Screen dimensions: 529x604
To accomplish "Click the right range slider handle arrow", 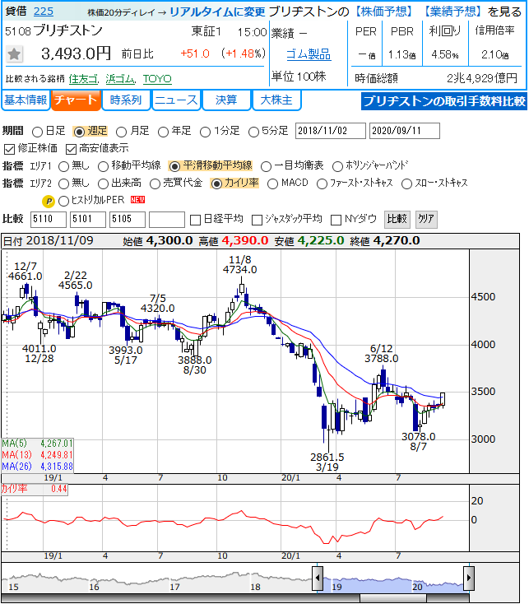I will point(469,578).
